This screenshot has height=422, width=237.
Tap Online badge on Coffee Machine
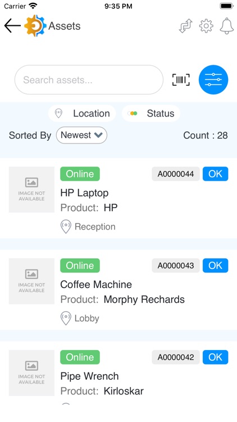tap(80, 266)
